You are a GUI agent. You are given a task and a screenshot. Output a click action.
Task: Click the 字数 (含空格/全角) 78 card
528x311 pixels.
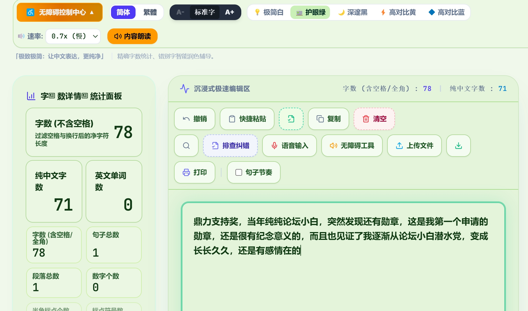(x=54, y=245)
